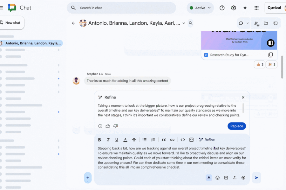Add people to the conversation via member icon
Screen dimensions: 286x190
[x=256, y=23]
